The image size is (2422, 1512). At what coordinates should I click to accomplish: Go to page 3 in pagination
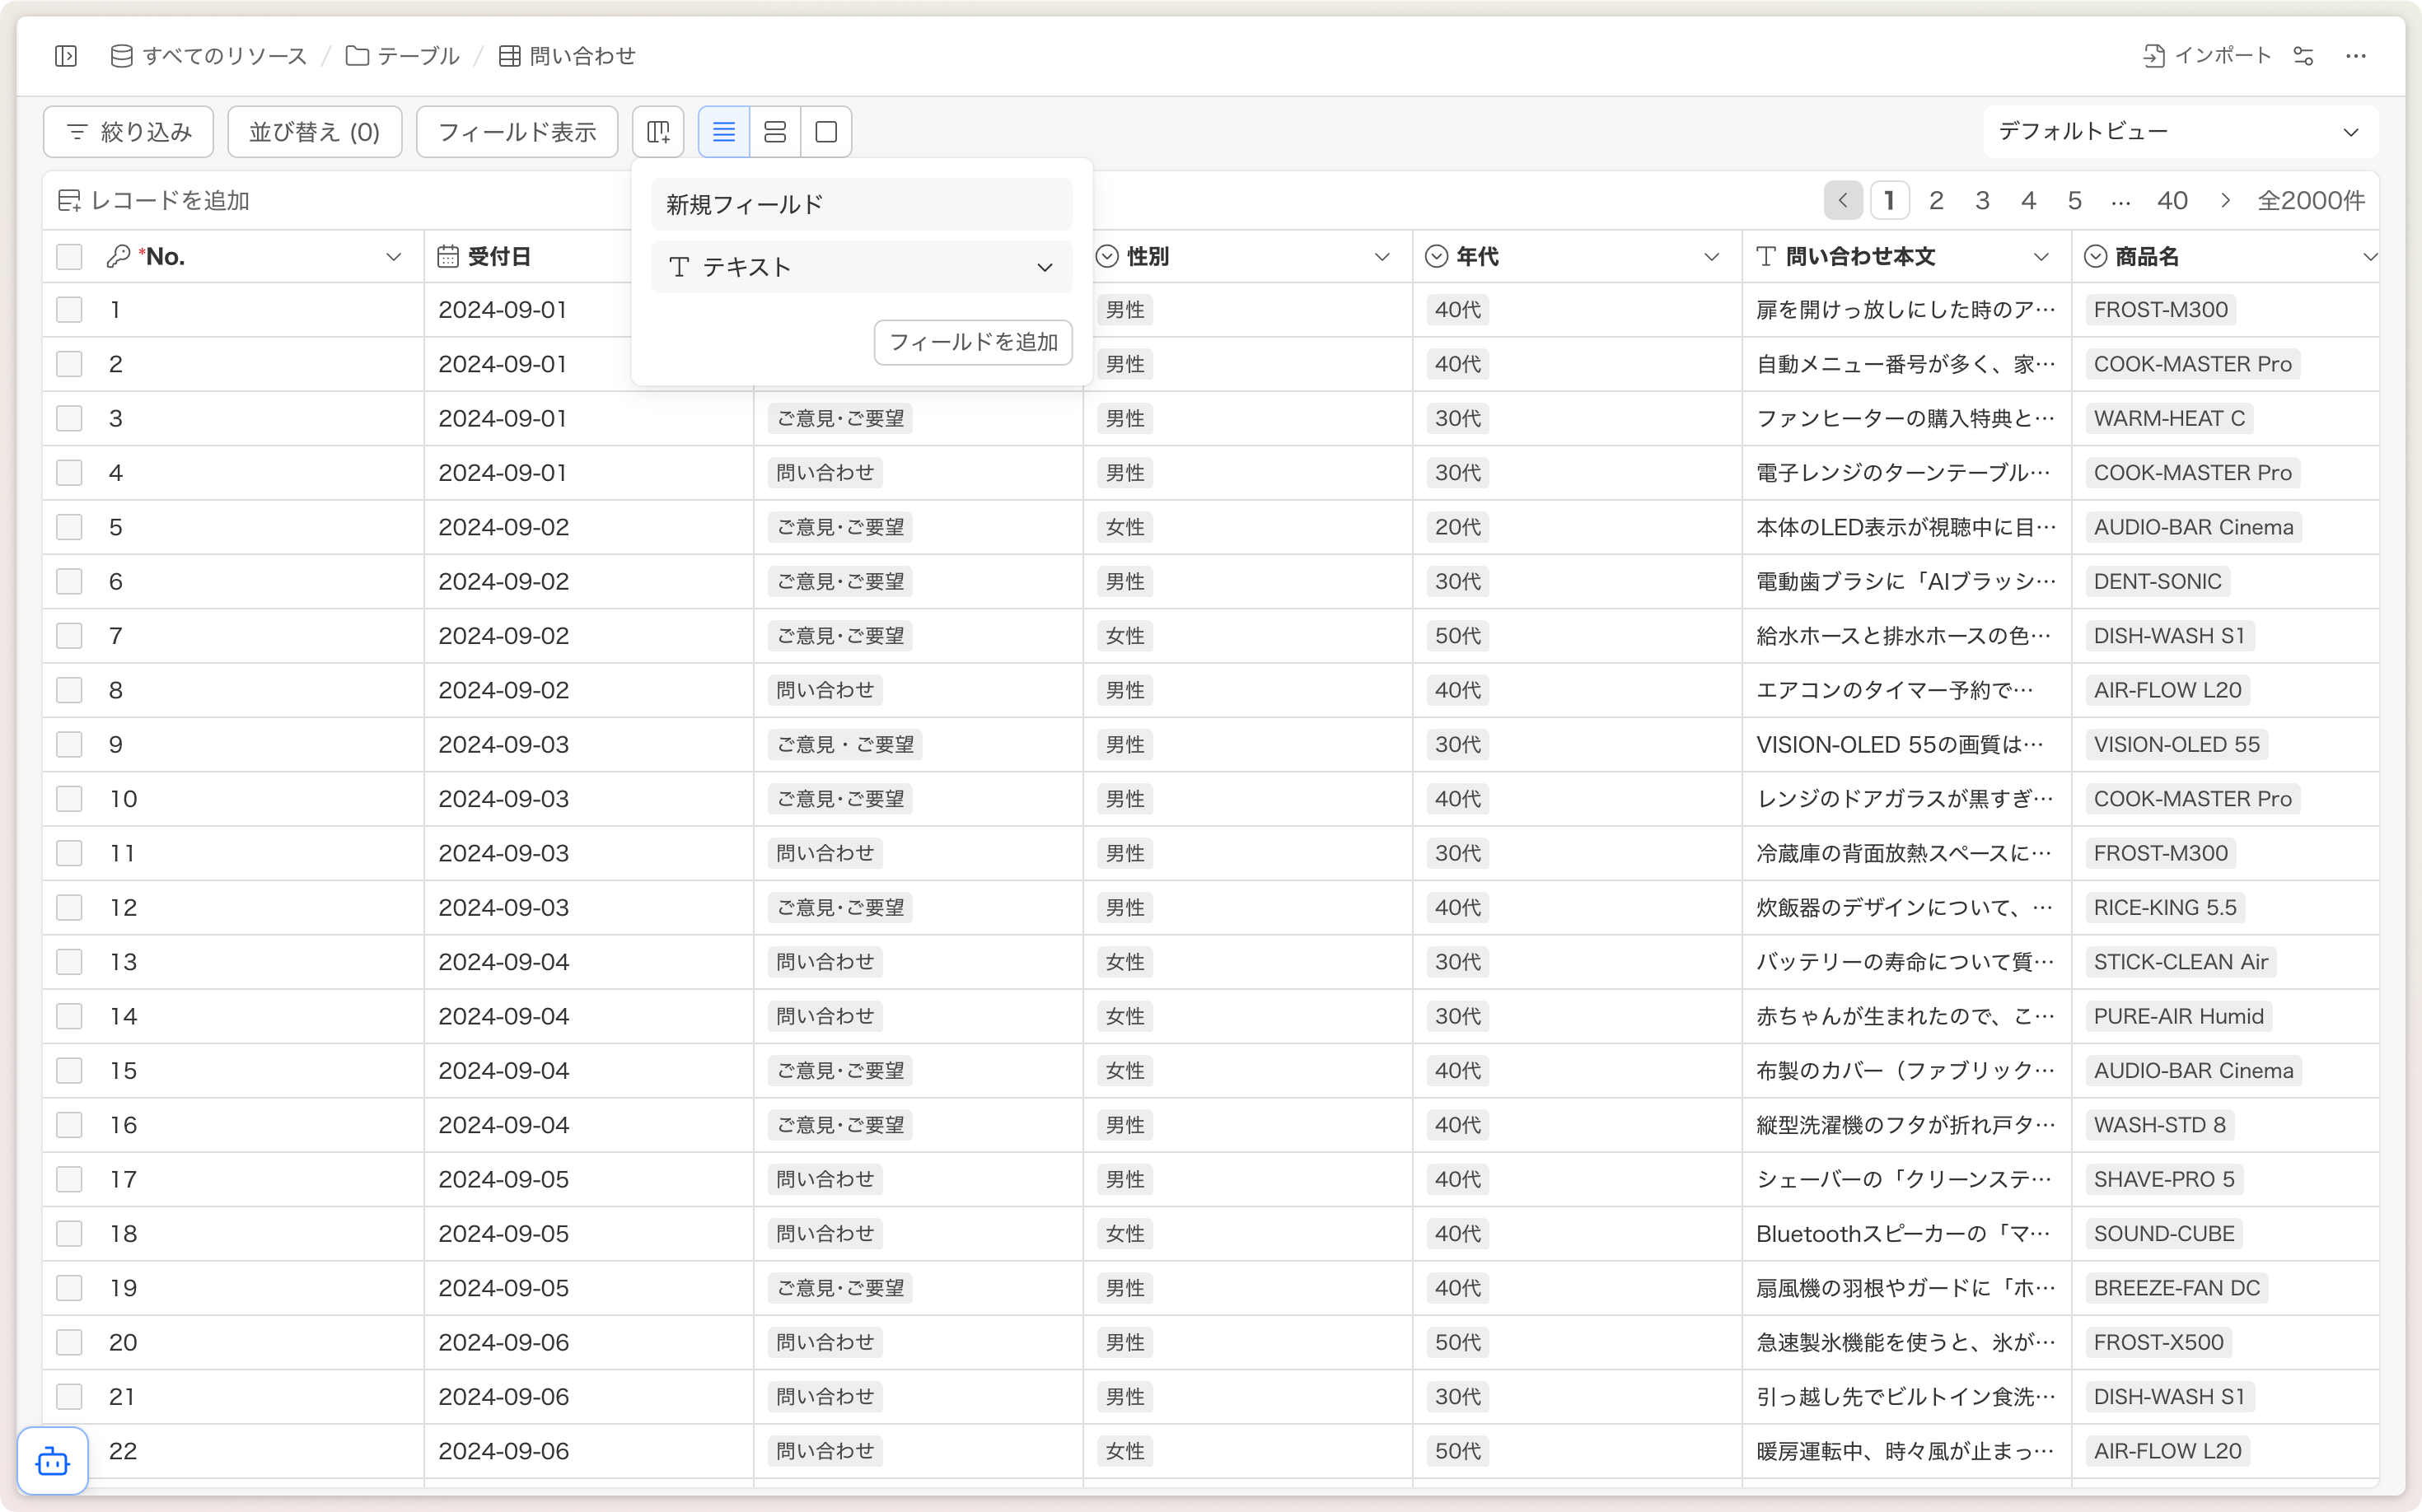(x=1982, y=201)
